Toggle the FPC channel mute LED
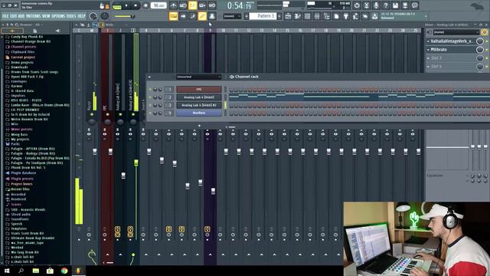 150,90
